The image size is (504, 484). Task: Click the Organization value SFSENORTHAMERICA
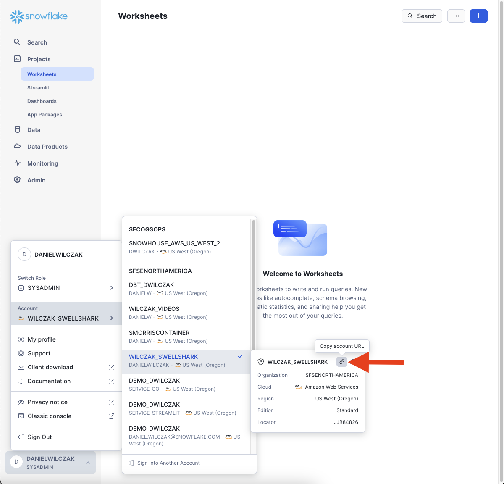332,375
